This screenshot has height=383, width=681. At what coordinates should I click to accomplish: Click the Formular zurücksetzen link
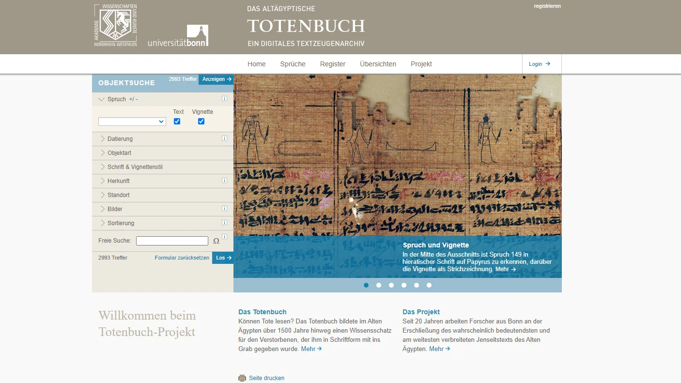coord(182,258)
